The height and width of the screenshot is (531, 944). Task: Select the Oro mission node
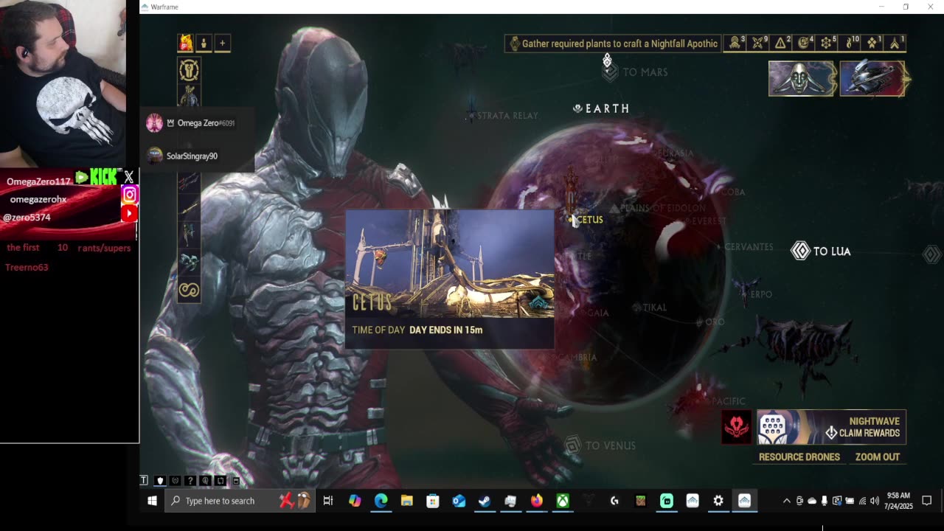712,322
